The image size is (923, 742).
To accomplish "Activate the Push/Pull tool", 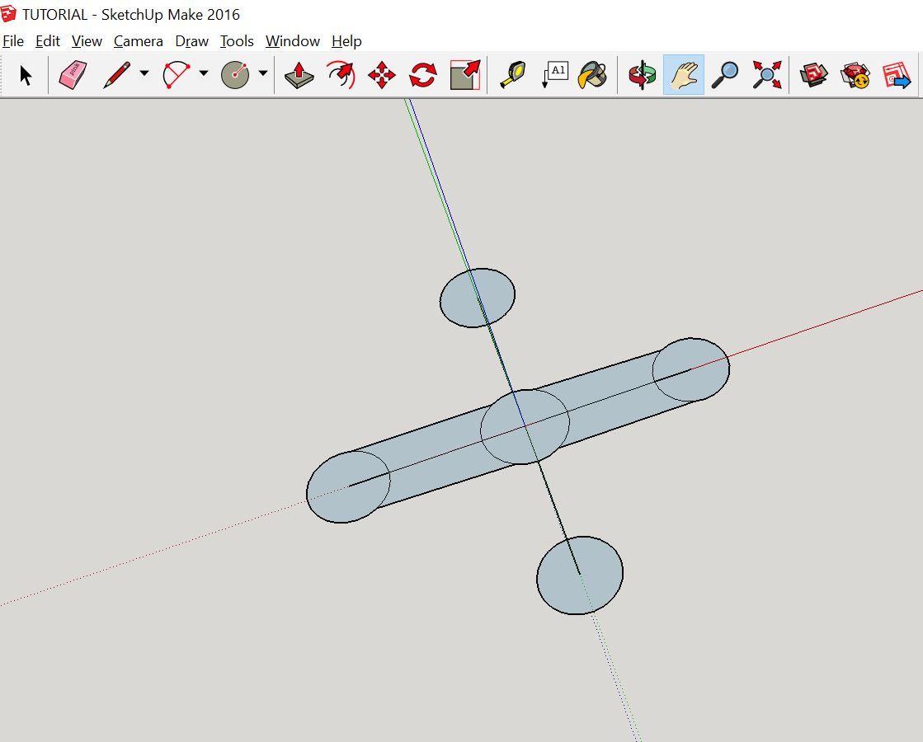I will 299,74.
